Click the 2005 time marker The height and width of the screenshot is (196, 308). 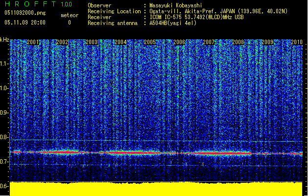150,42
